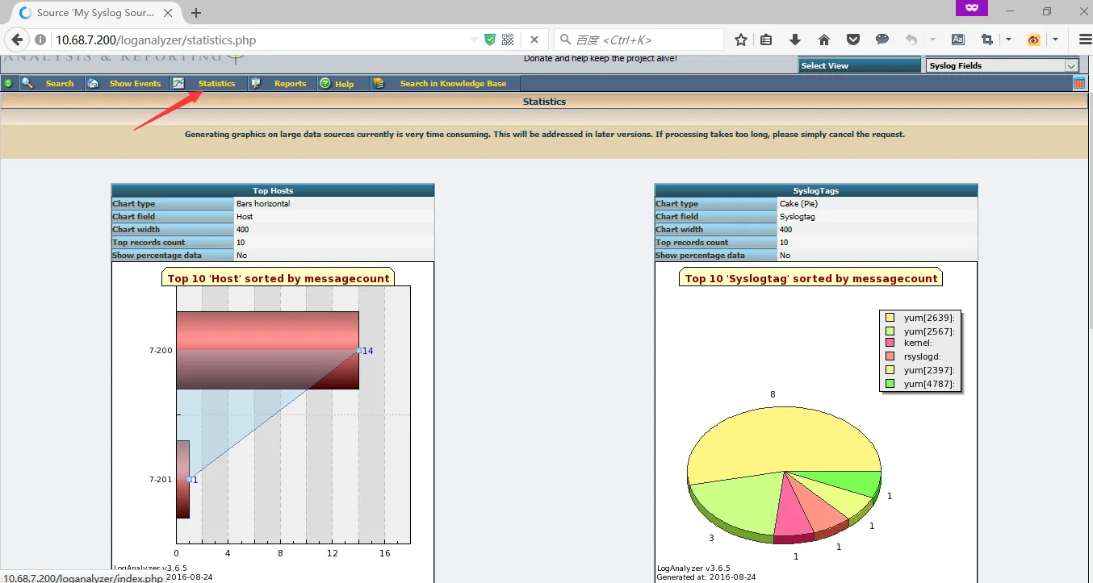Screen dimensions: 1093x583
Task: Click the pink kernel: legend swatch
Action: click(890, 344)
